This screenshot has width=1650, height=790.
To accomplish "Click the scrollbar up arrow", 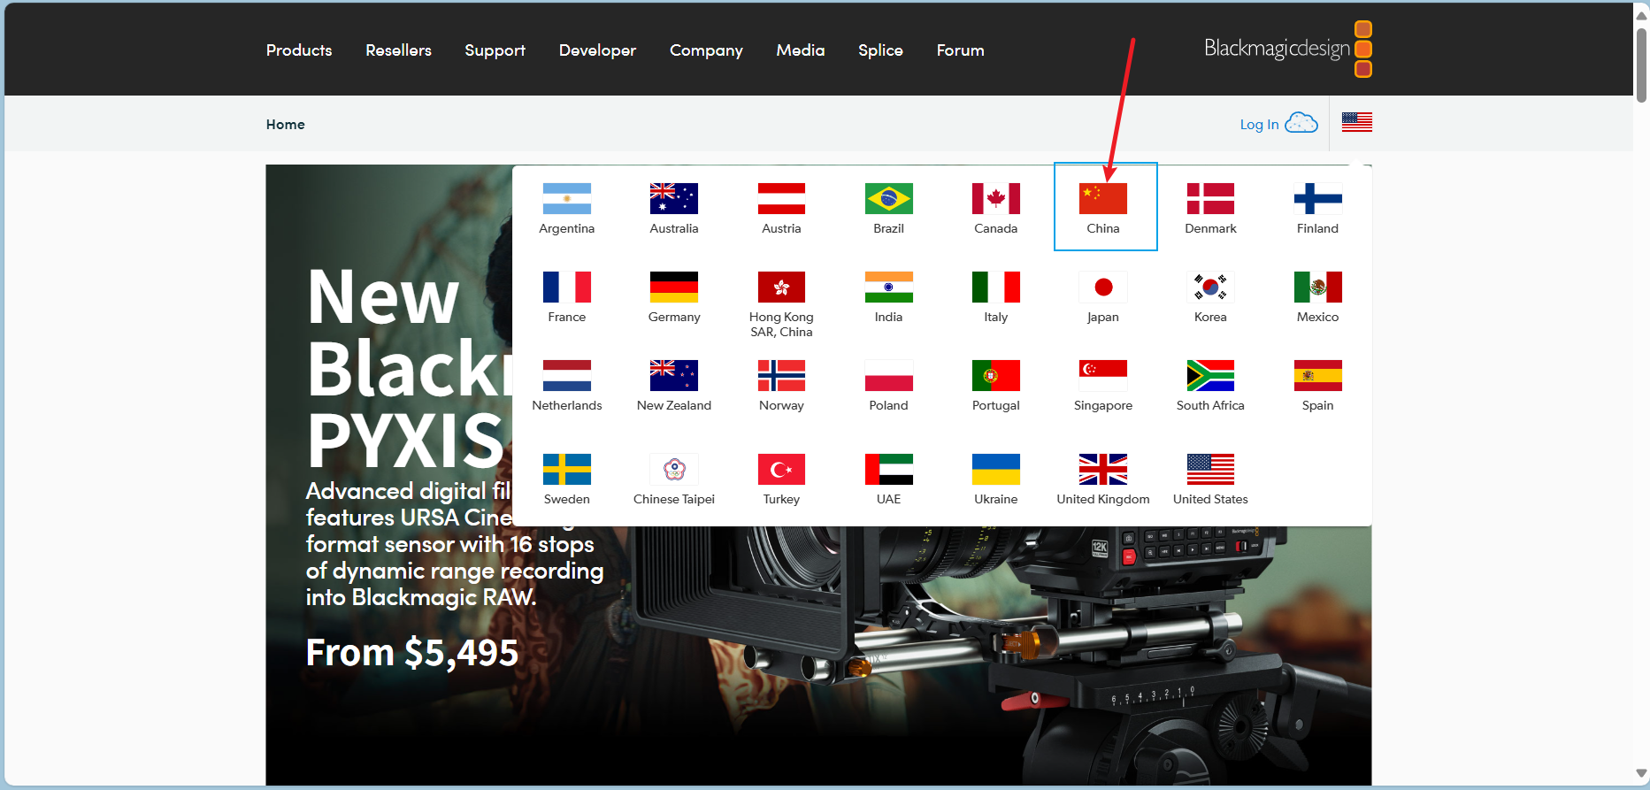I will click(x=1641, y=15).
